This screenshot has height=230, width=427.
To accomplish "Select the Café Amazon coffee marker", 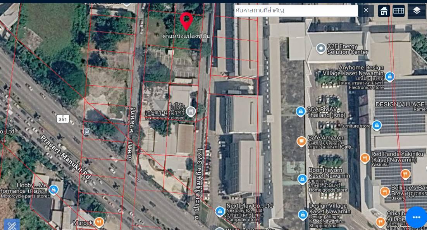I will pyautogui.click(x=301, y=141).
